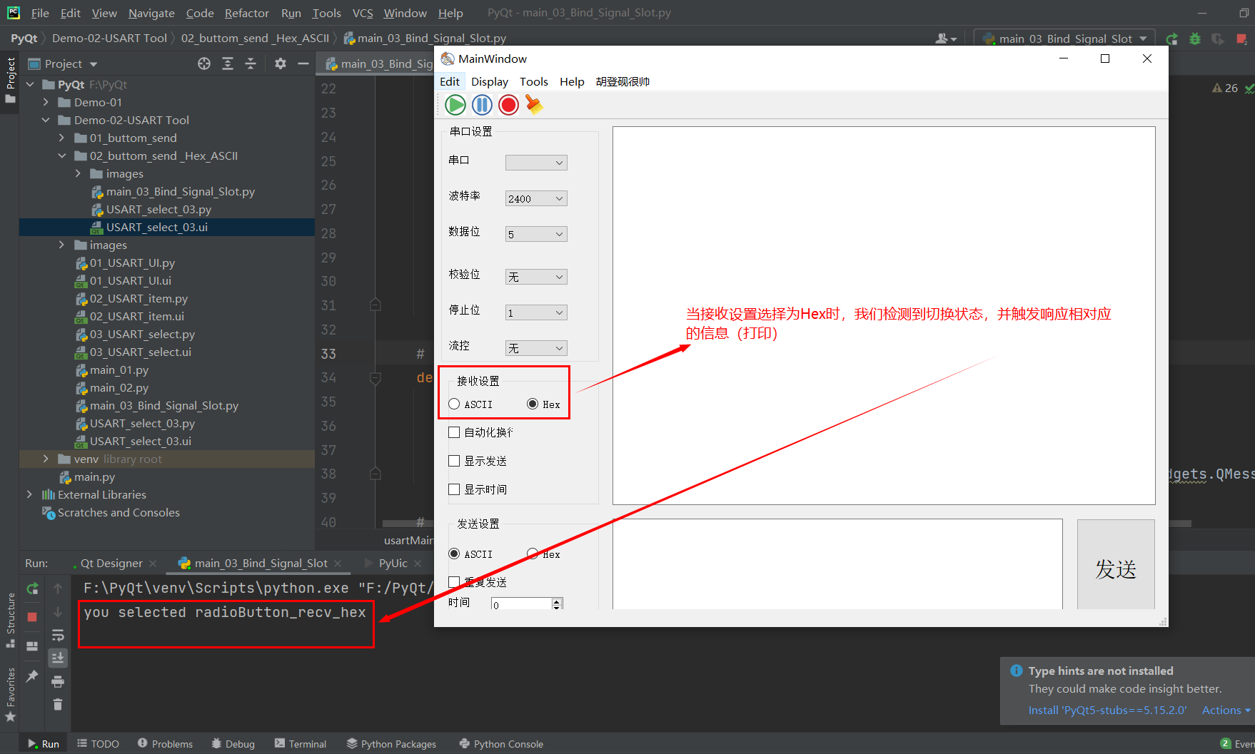Open the user account icon in top toolbar
Viewport: 1255px width, 754px height.
tap(945, 39)
